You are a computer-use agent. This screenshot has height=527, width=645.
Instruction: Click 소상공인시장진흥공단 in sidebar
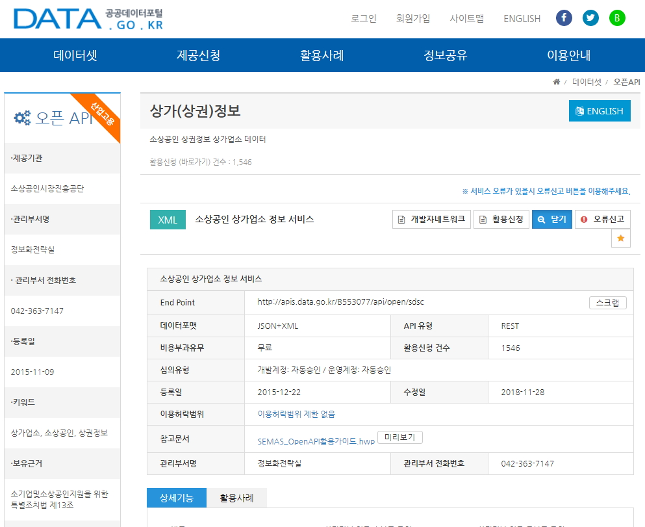coord(47,188)
